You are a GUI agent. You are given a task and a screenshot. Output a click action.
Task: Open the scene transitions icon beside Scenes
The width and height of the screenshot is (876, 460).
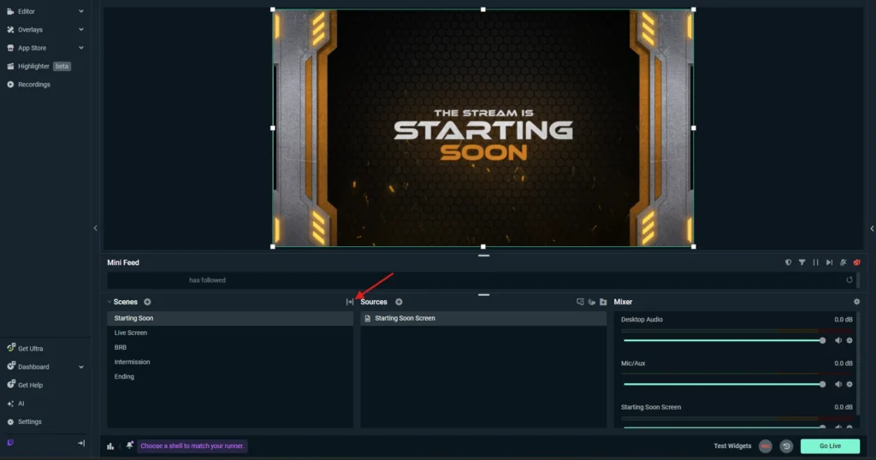point(350,302)
